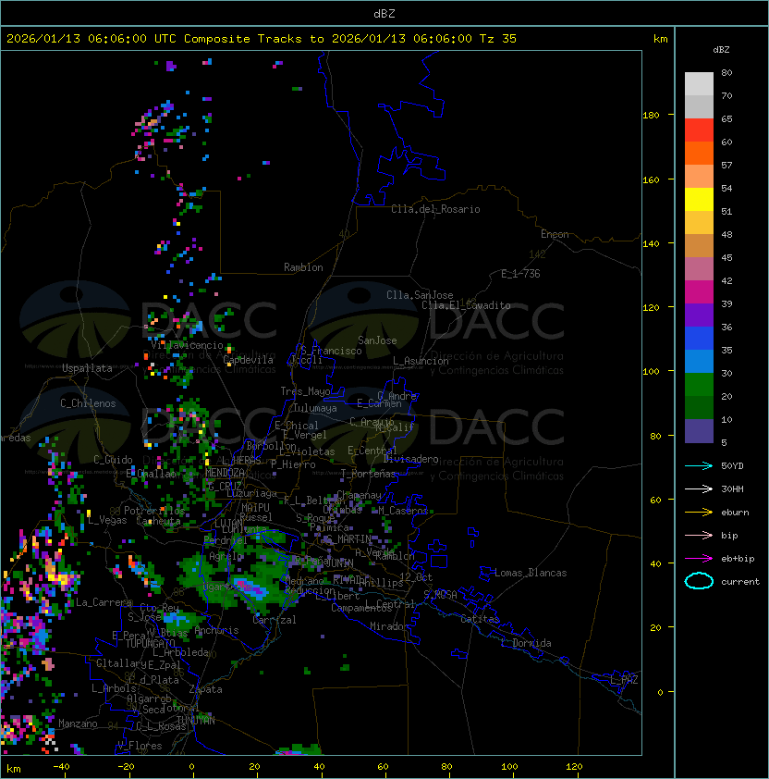Image resolution: width=769 pixels, height=779 pixels.
Task: Click the '100' tick on bottom km axis
Action: click(509, 767)
